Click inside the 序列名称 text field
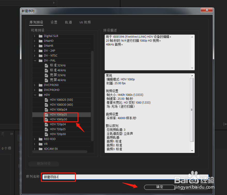This screenshot has width=227, height=195. [x=58, y=177]
